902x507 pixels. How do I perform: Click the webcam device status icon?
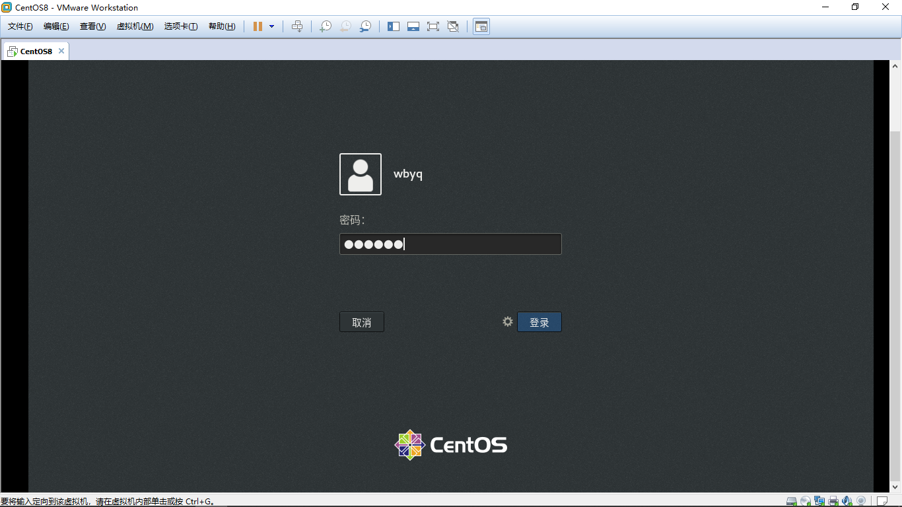tap(861, 501)
